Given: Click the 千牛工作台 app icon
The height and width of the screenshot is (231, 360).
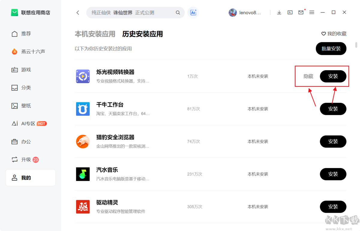Looking at the screenshot, I should tap(83, 109).
